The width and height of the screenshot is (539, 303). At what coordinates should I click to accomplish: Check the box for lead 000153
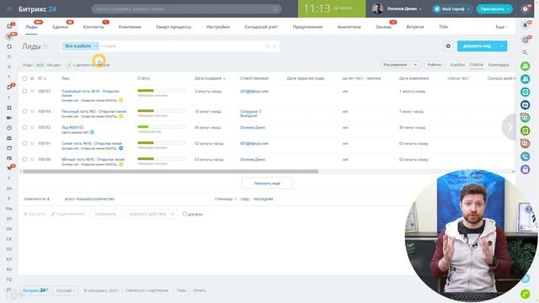24,127
